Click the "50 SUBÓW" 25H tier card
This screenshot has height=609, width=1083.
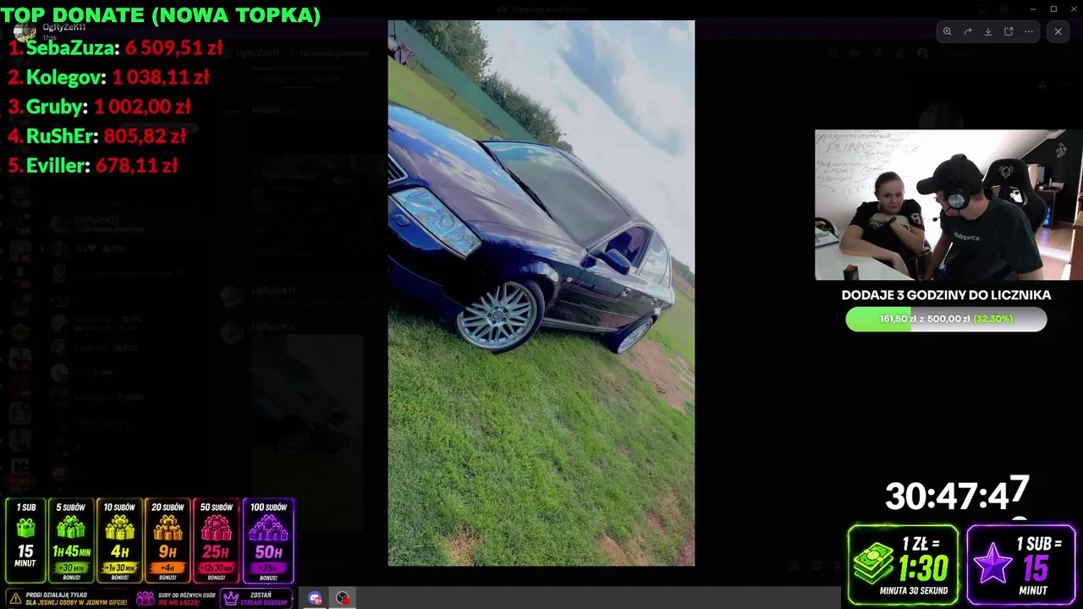click(x=217, y=540)
